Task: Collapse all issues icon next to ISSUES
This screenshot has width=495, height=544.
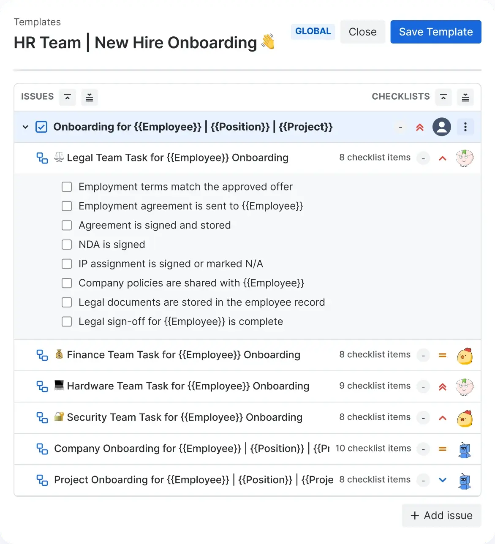Action: click(68, 97)
